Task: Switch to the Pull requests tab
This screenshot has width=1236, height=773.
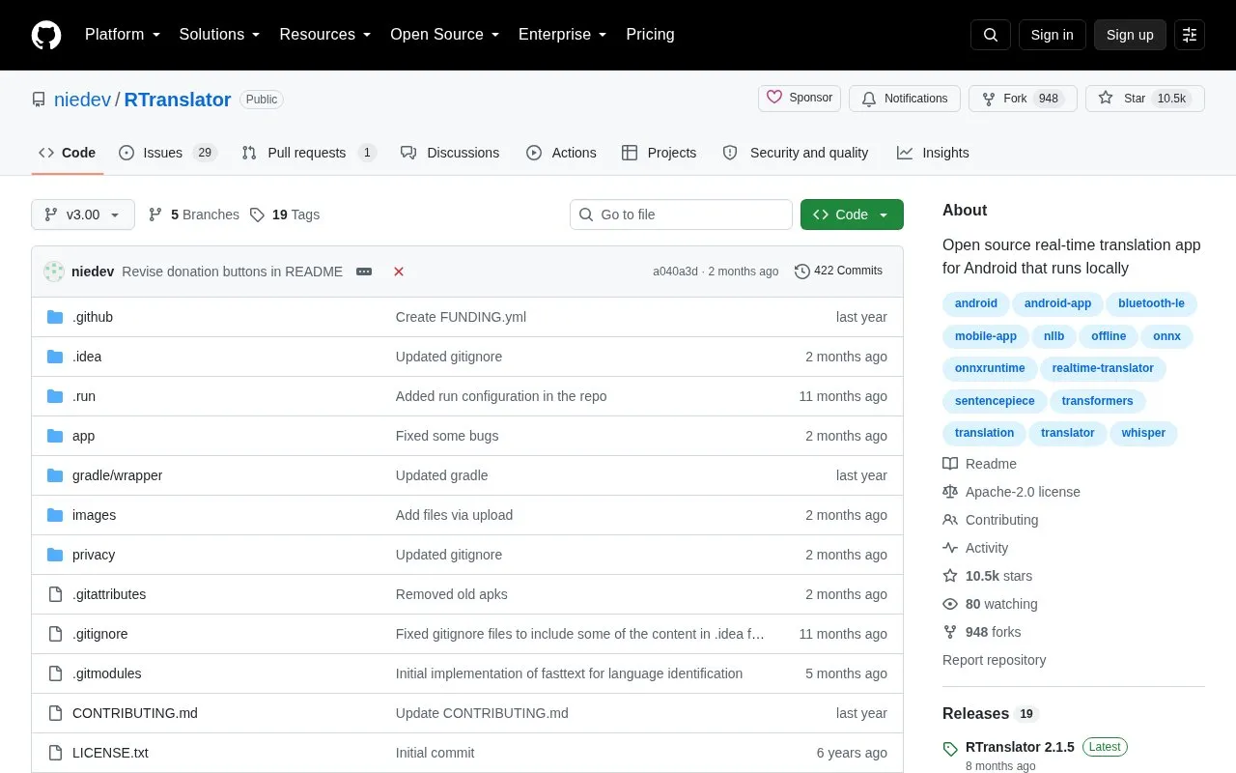Action: coord(309,153)
